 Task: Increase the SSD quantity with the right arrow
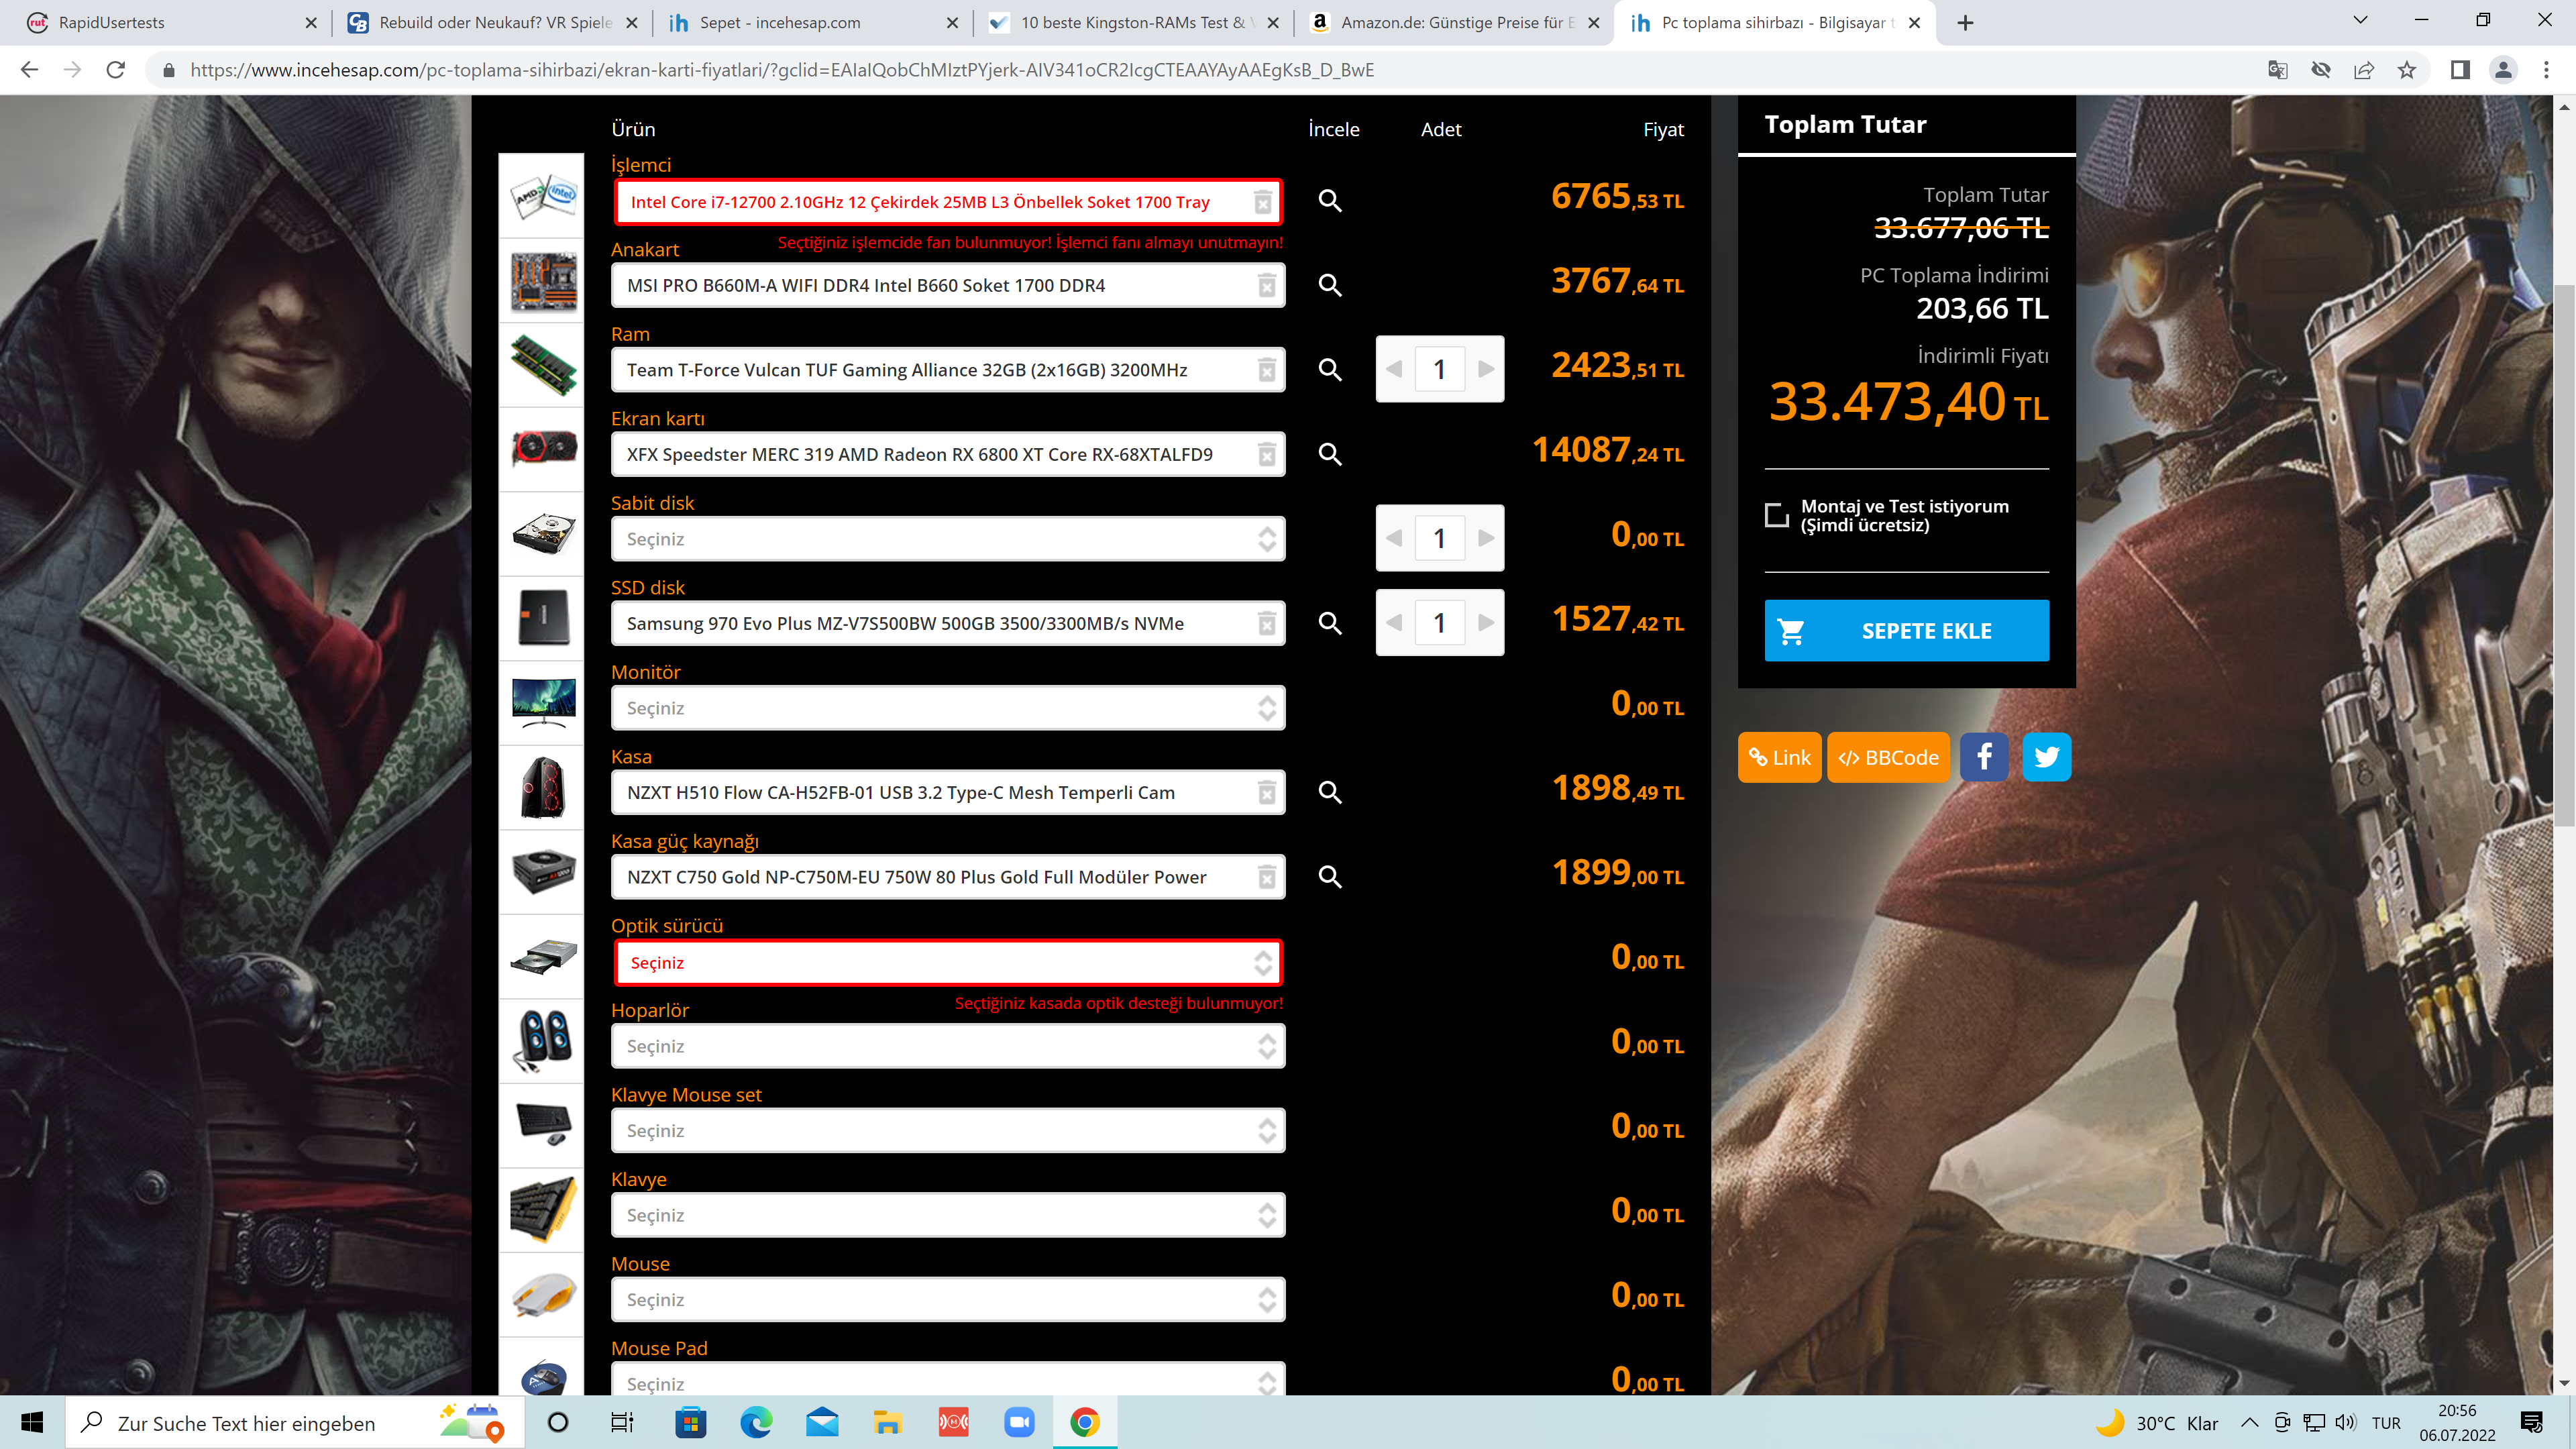click(1487, 622)
